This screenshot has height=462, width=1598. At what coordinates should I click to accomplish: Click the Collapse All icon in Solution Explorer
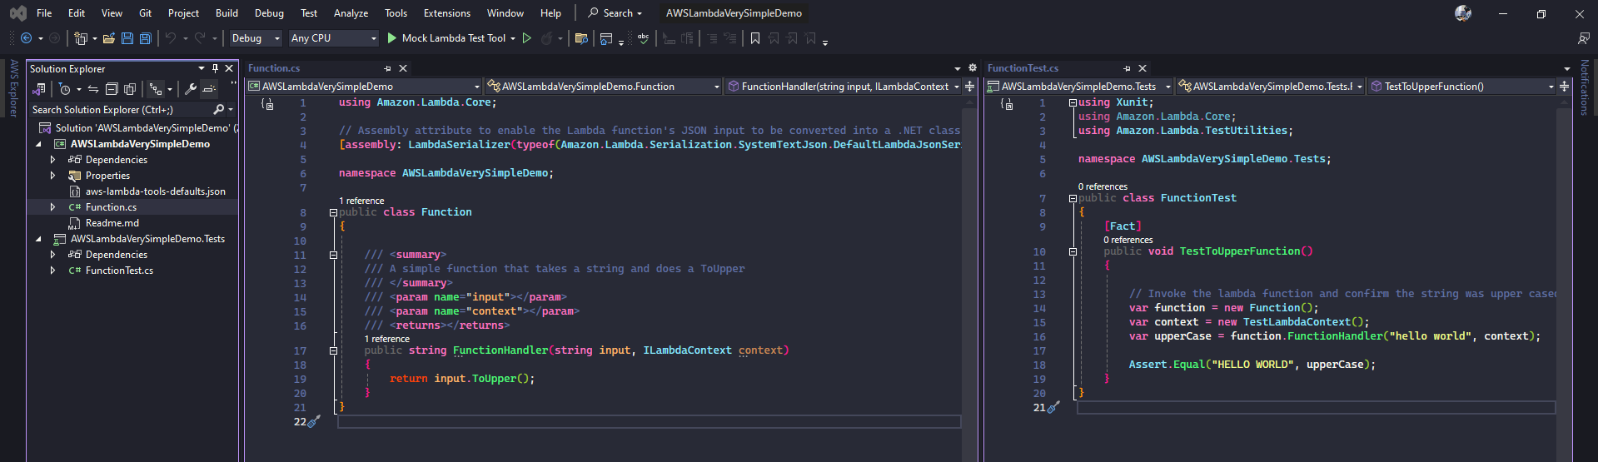pyautogui.click(x=112, y=89)
